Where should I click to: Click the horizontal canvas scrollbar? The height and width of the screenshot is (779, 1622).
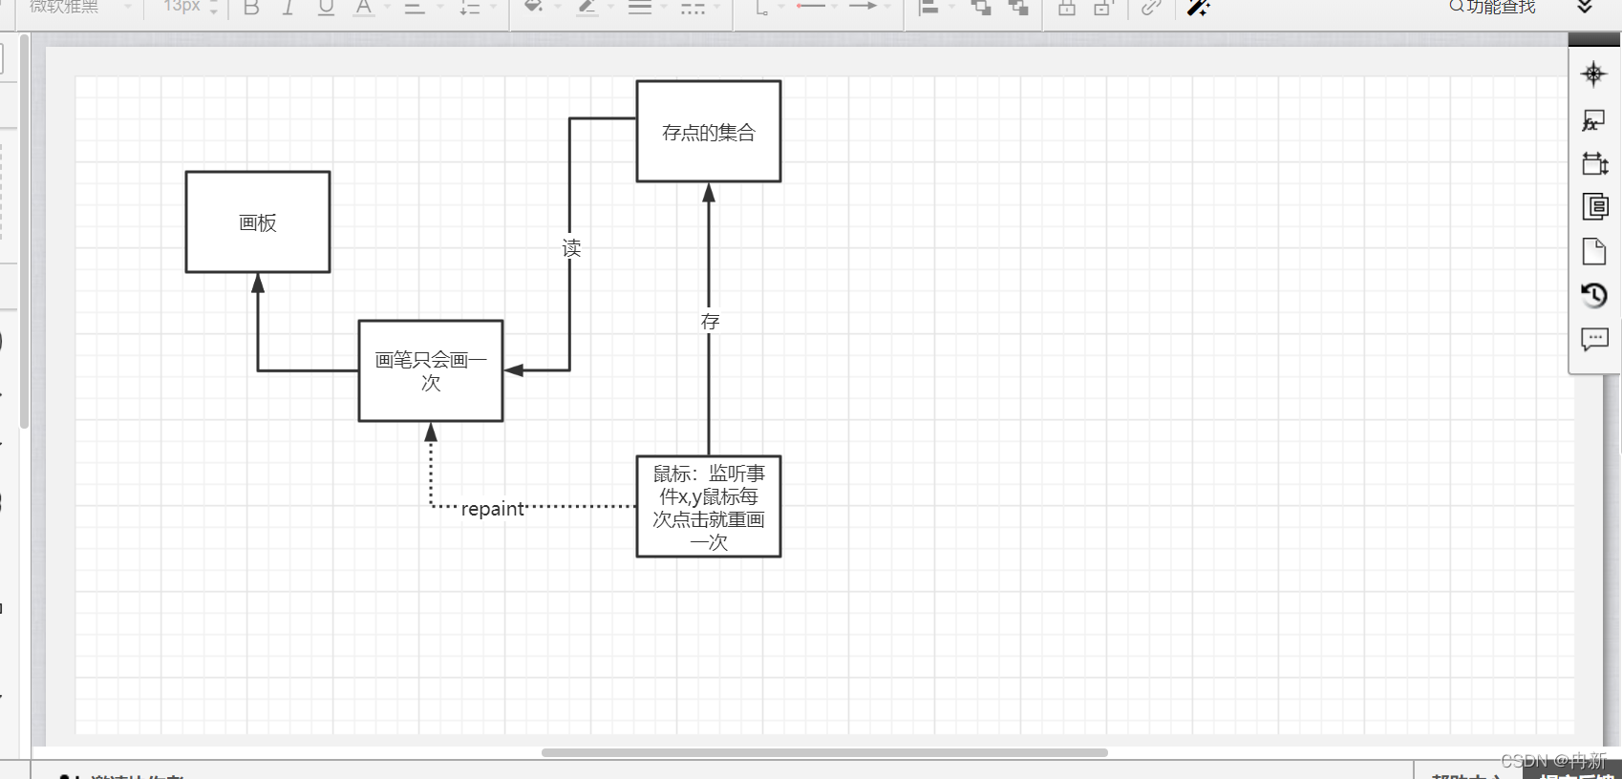tap(824, 752)
